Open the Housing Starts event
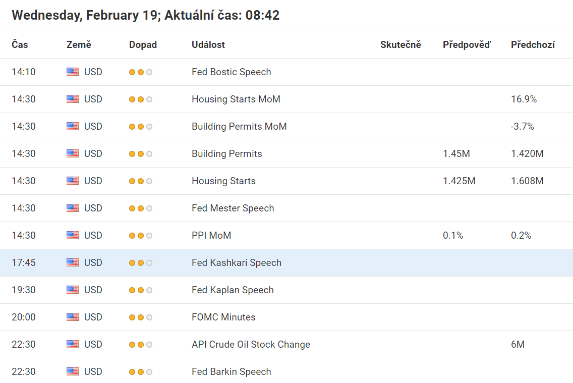 click(223, 181)
